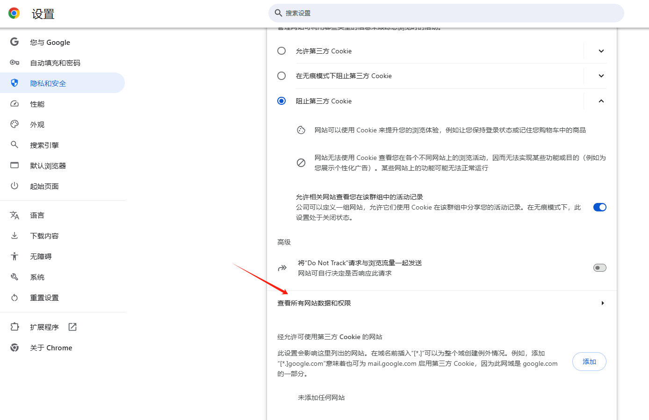
Task: Click the external link icon beside 扩展程序
Action: (x=72, y=327)
